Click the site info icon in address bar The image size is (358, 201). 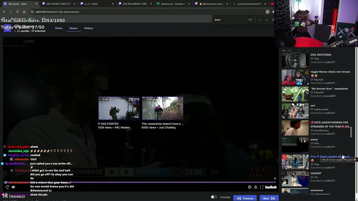tap(32, 12)
